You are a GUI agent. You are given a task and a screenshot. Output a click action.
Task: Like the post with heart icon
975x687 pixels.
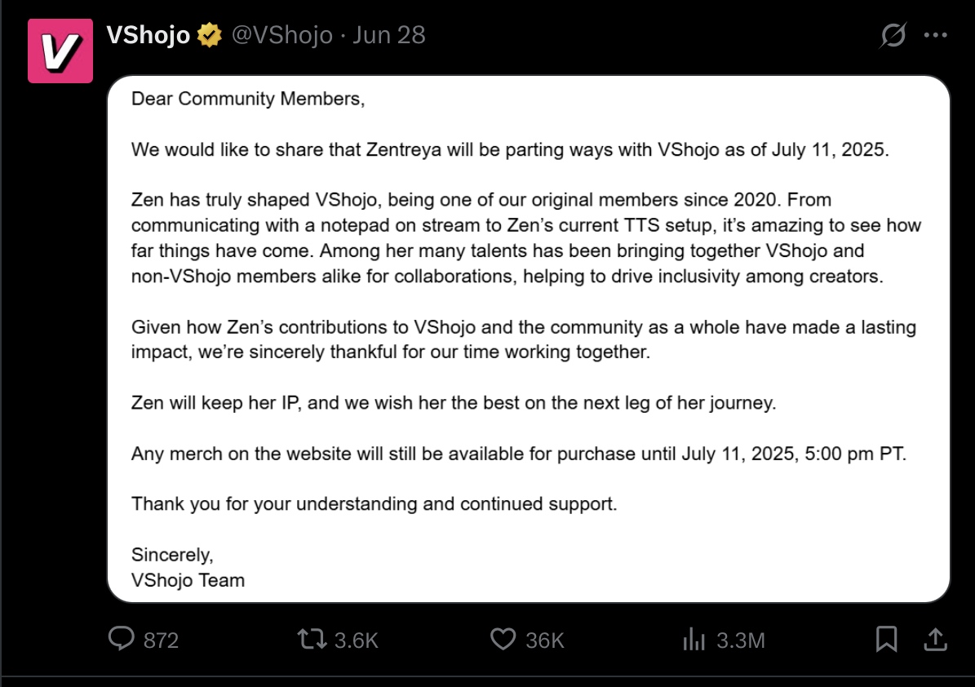click(x=503, y=639)
